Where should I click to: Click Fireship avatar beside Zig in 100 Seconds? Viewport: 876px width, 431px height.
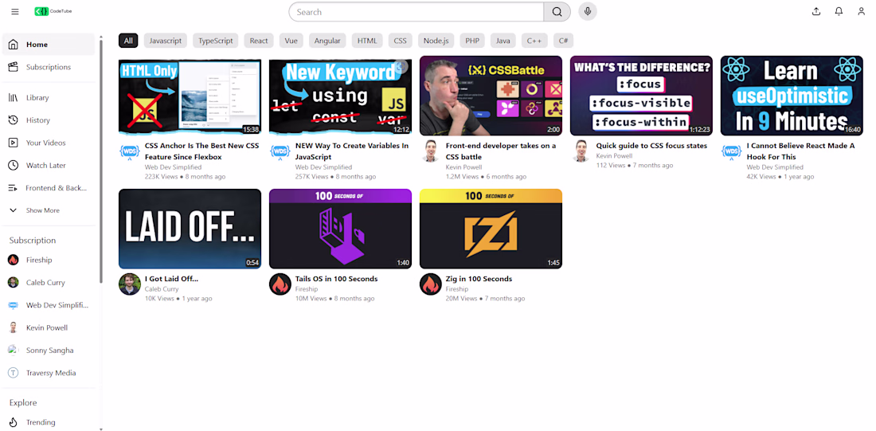pyautogui.click(x=430, y=284)
